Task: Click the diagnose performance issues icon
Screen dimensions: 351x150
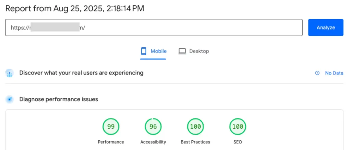Action: click(10, 99)
